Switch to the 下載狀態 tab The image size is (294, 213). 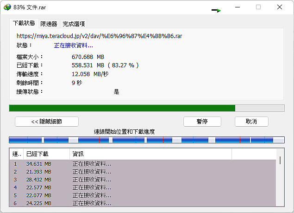[24, 23]
